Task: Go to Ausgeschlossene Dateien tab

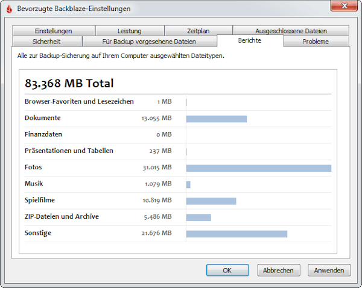Action: coord(291,31)
